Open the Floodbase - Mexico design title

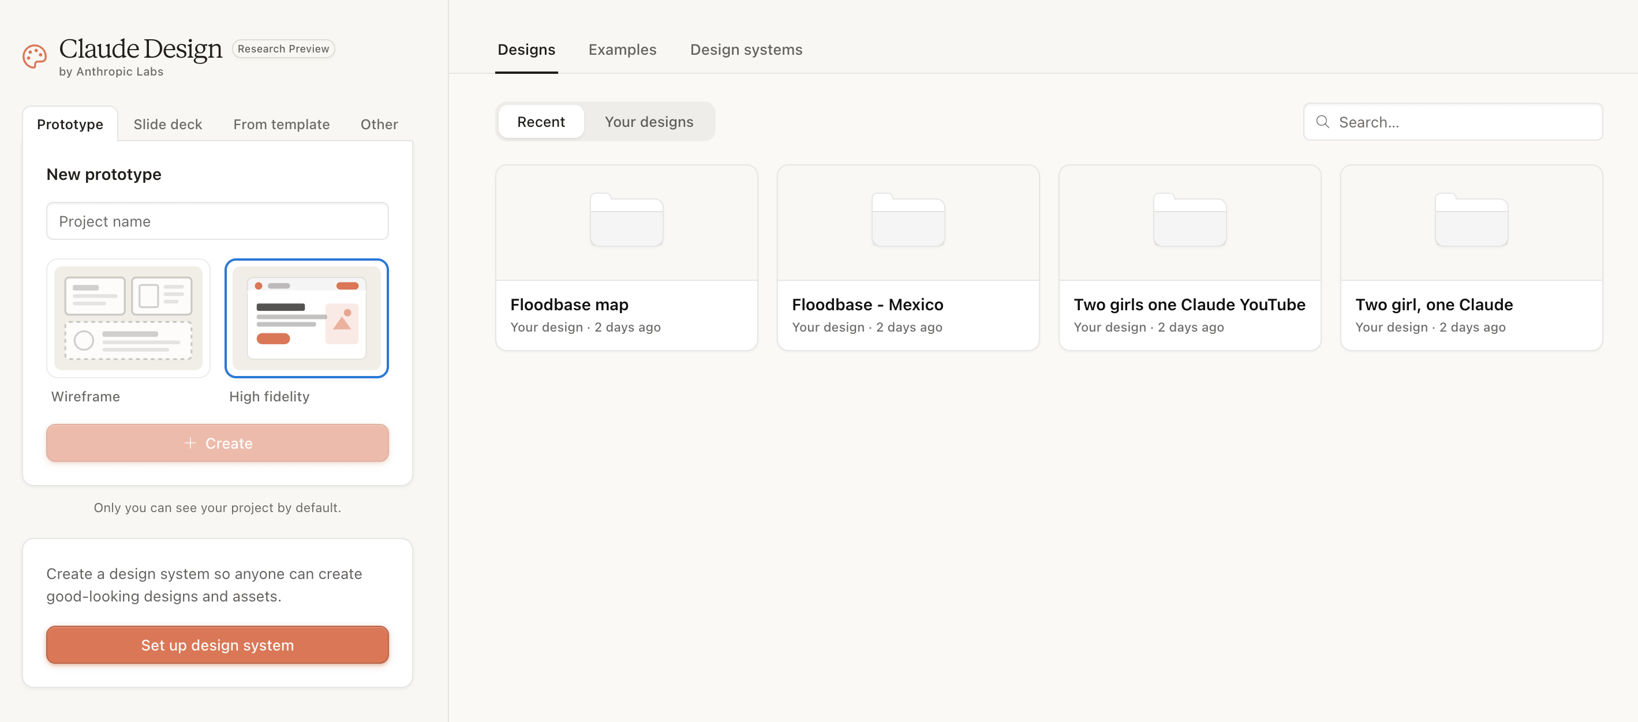coord(868,304)
